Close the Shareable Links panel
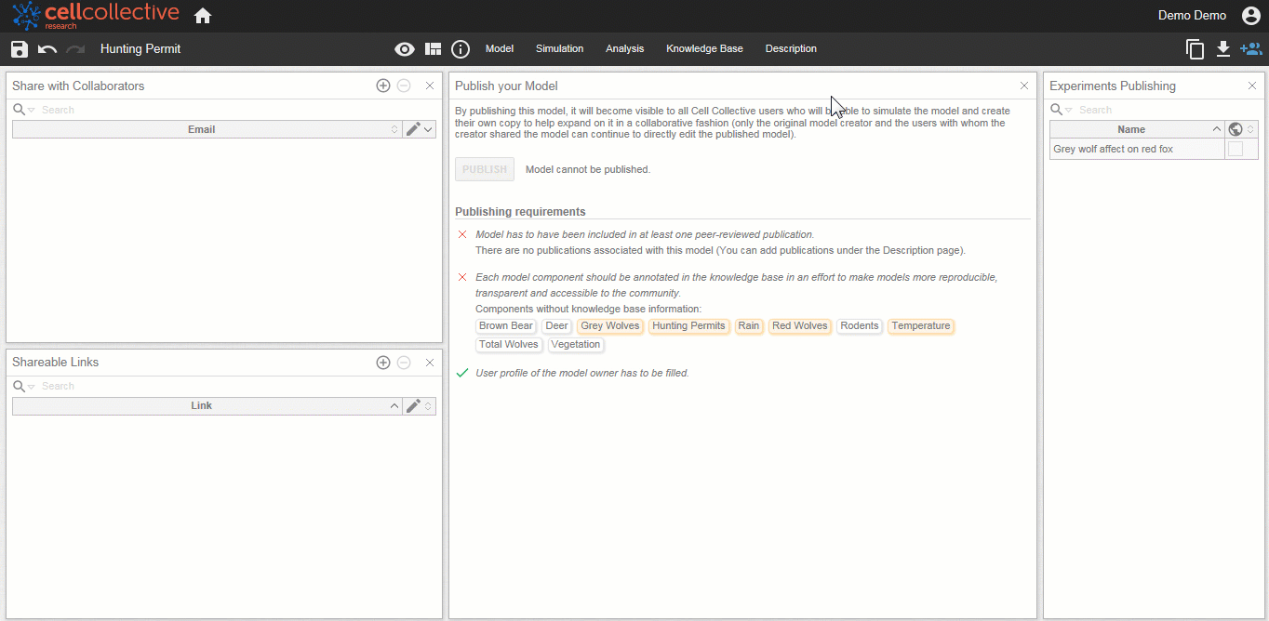Image resolution: width=1269 pixels, height=621 pixels. (430, 363)
